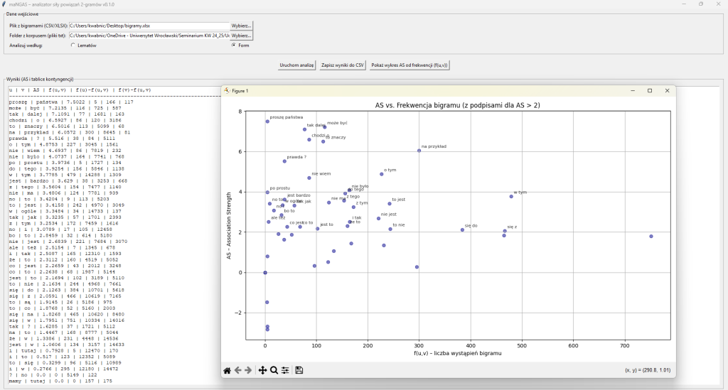This screenshot has height=390, width=728.
Task: Click the x-axis label 'f(u,v) – liczba wystąpień bigramu'
Action: (x=457, y=353)
